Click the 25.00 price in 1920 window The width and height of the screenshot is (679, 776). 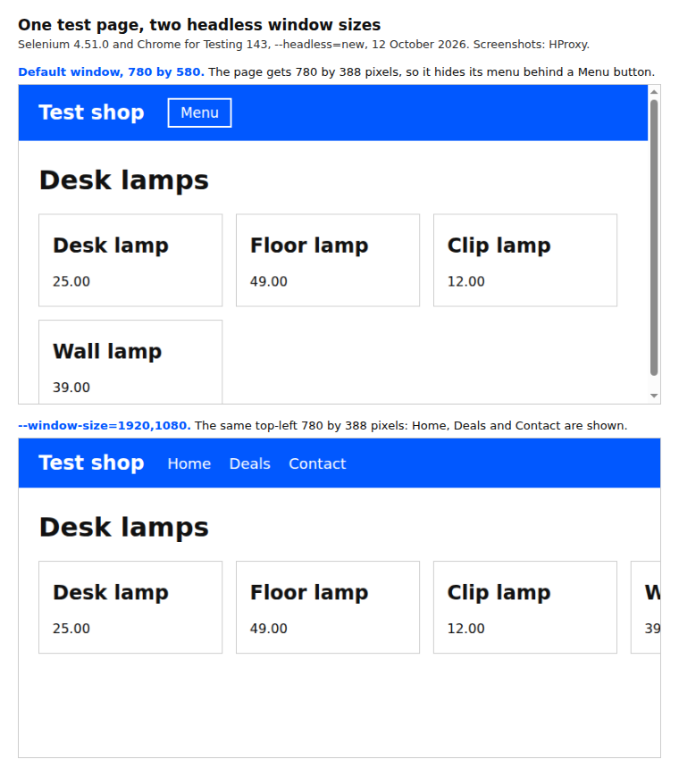pyautogui.click(x=71, y=629)
